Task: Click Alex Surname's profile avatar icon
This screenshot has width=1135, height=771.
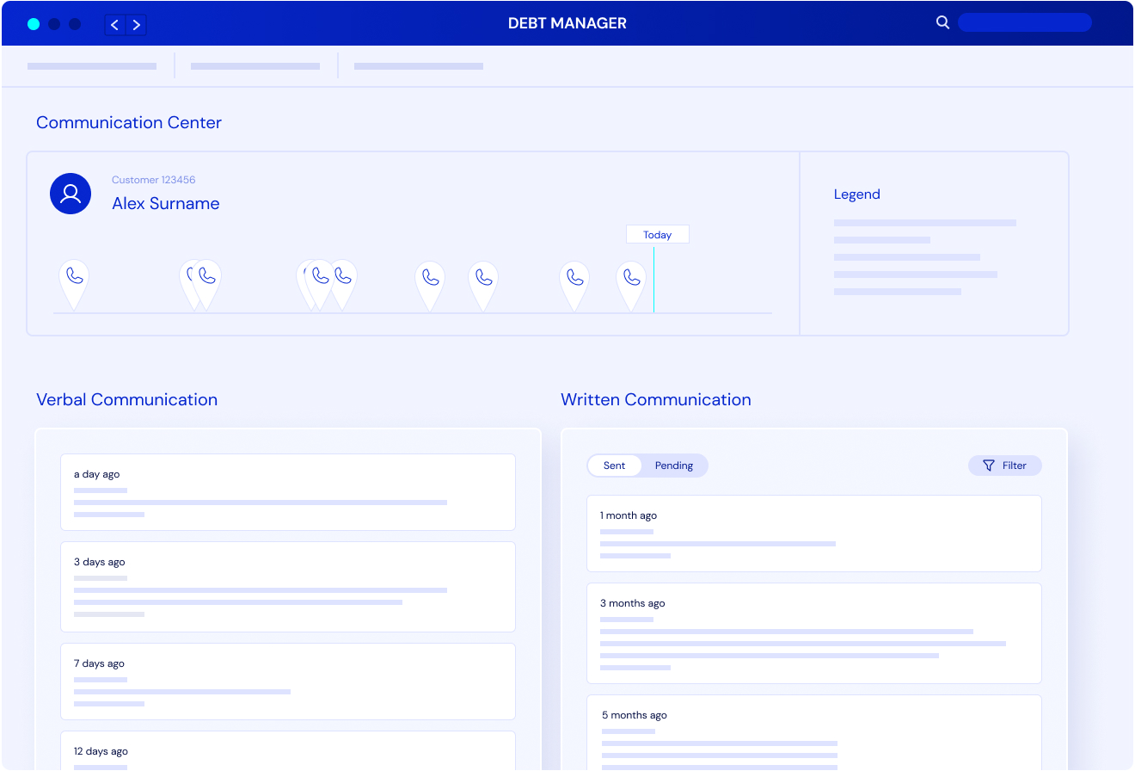Action: click(71, 194)
